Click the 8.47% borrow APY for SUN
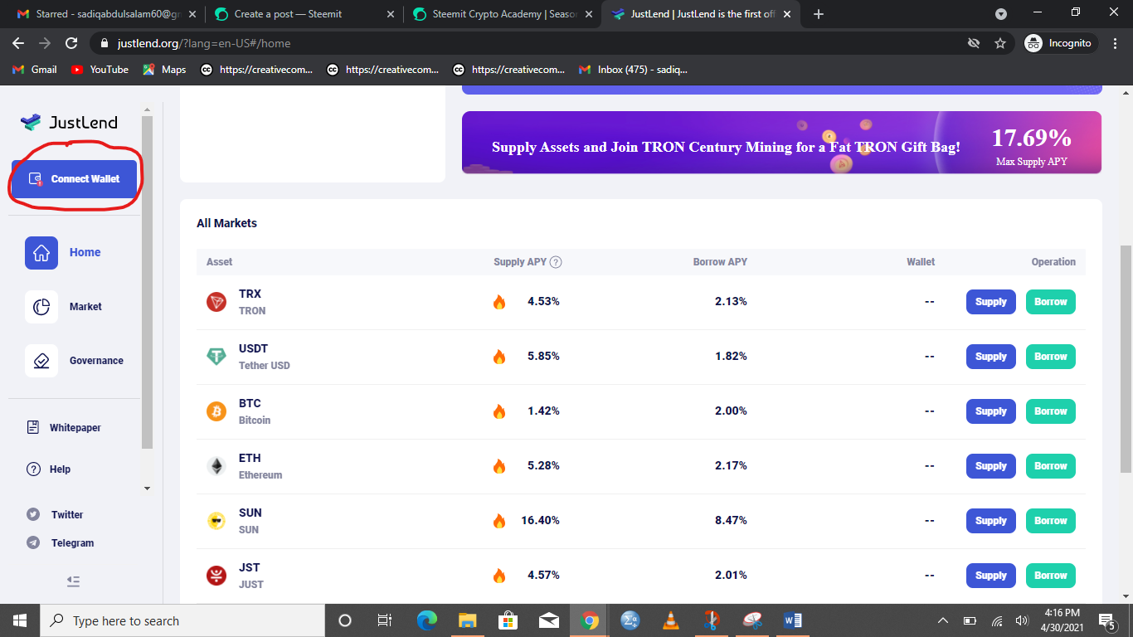1133x637 pixels. coord(731,521)
